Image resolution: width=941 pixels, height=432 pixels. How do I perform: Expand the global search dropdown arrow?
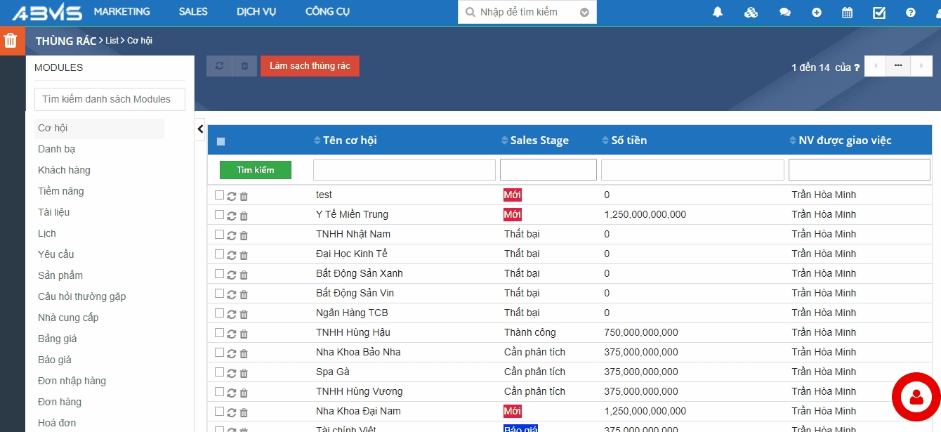point(584,12)
